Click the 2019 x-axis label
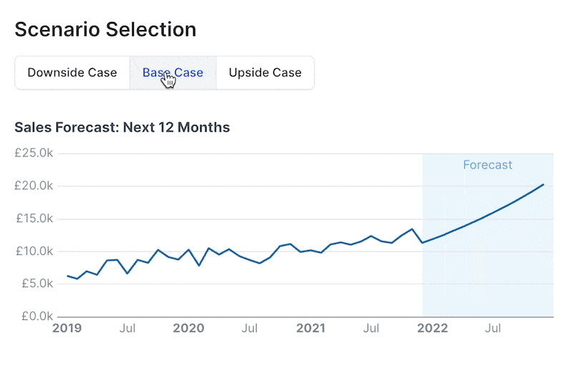The height and width of the screenshot is (370, 572). [x=67, y=329]
